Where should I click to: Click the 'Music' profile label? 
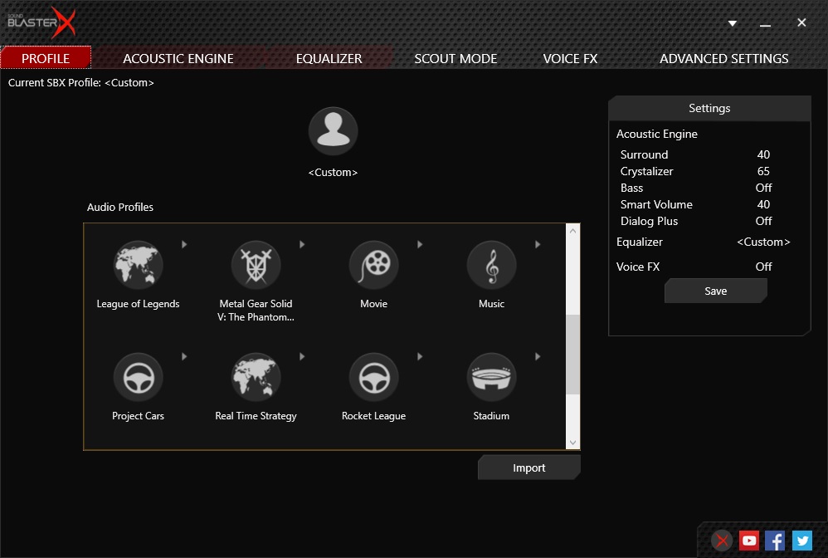coord(492,304)
